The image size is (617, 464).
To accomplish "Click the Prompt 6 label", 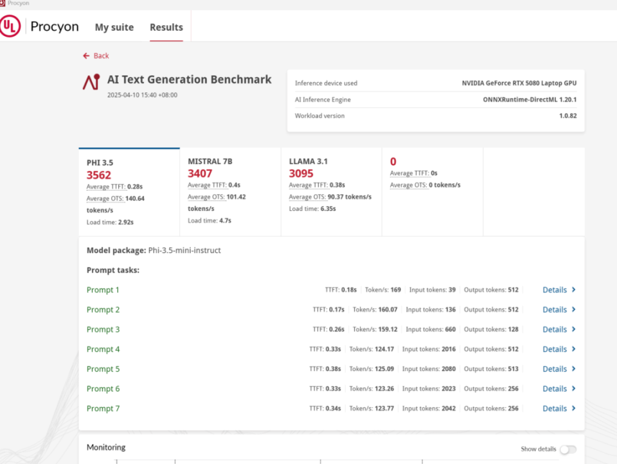I will [x=103, y=389].
